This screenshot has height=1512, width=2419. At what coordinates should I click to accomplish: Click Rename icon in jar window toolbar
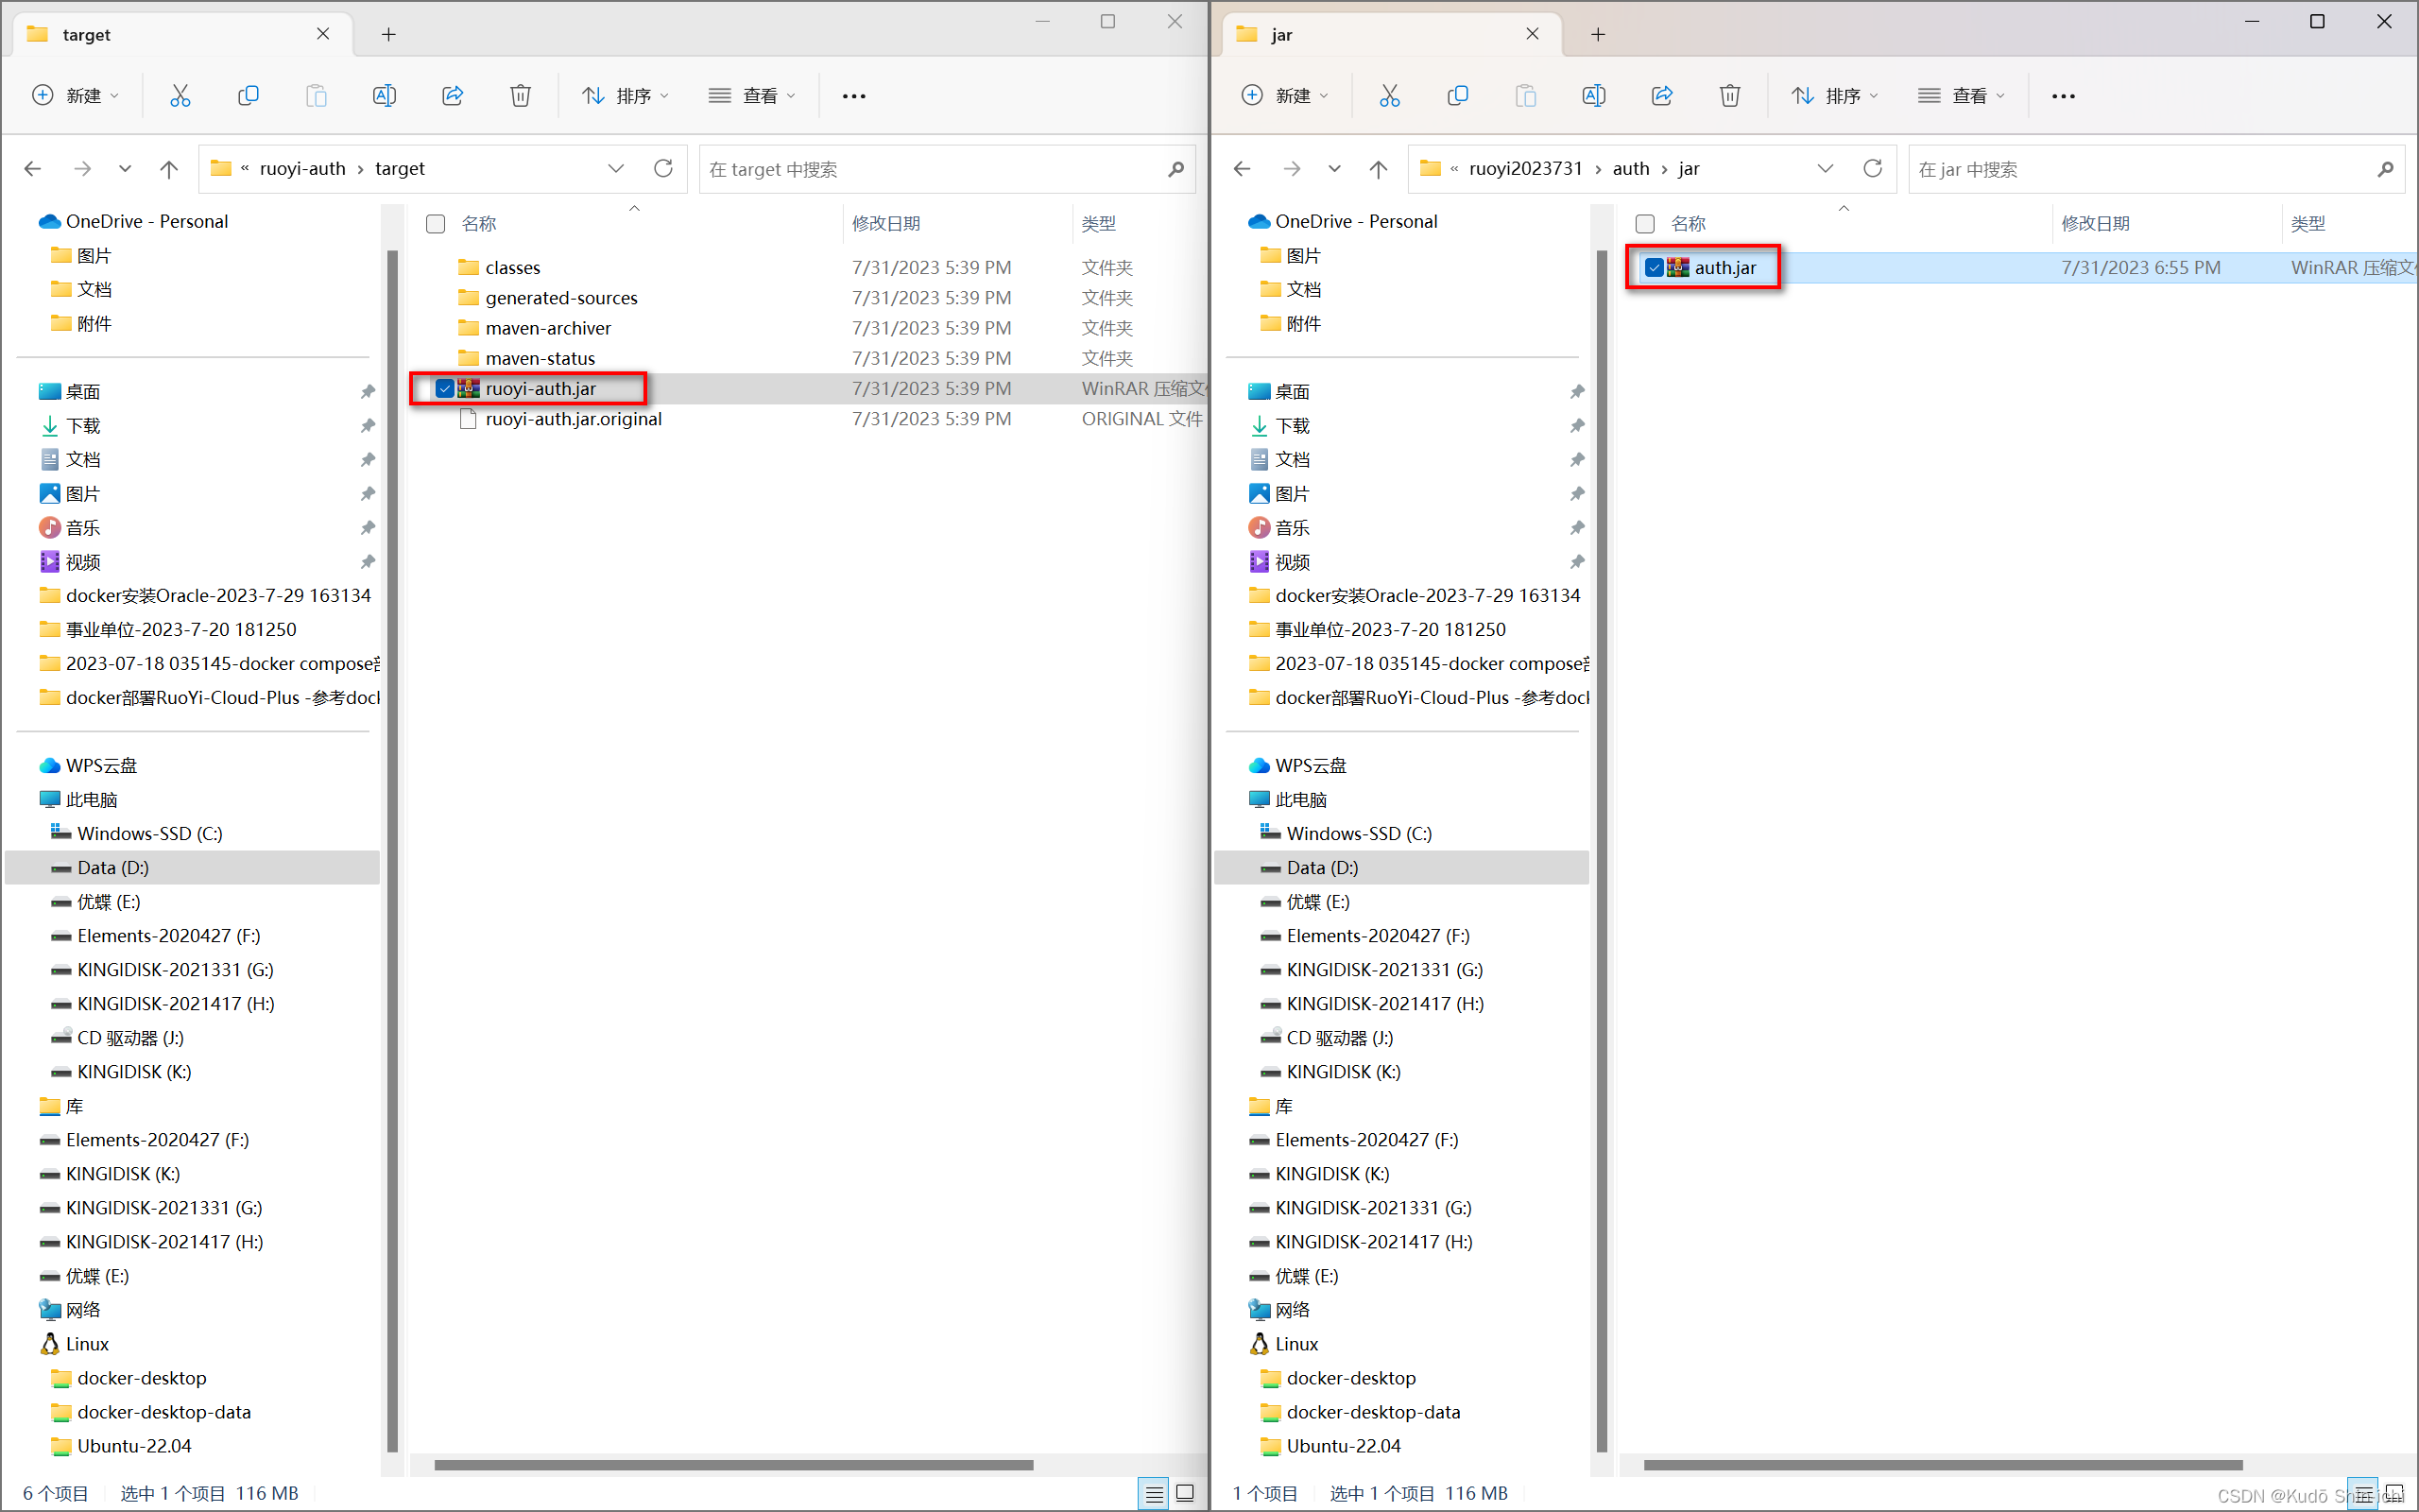[1593, 96]
